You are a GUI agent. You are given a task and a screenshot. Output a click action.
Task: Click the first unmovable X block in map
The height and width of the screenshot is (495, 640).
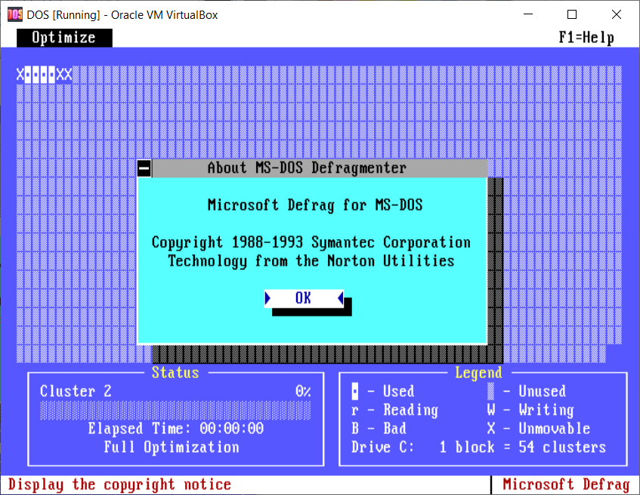tap(20, 75)
